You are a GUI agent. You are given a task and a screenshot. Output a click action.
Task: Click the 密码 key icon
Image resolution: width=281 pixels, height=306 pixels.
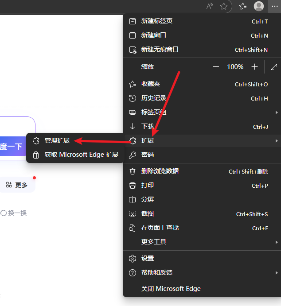click(133, 155)
